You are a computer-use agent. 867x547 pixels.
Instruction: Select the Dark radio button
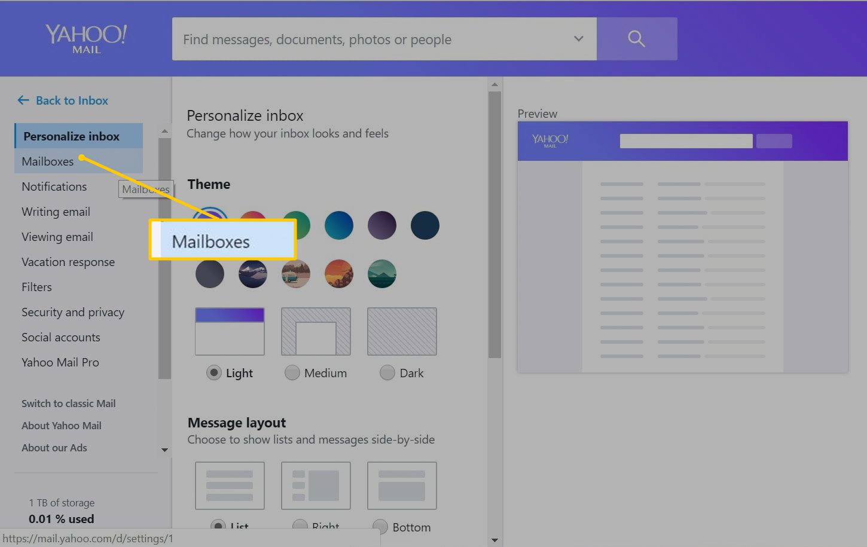387,373
